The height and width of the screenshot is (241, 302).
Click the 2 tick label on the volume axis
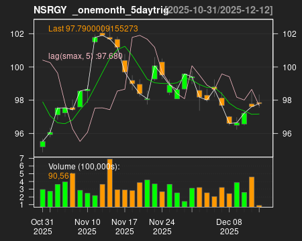(x=21, y=197)
